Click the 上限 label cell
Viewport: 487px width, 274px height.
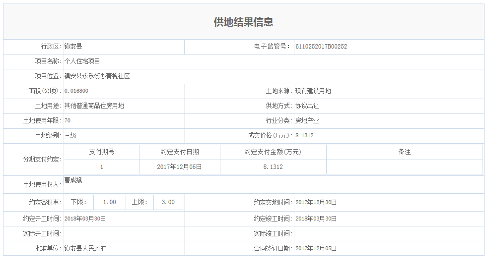pyautogui.click(x=139, y=202)
